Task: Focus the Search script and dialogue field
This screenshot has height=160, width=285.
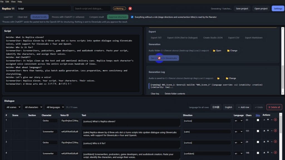Action: tap(92, 9)
